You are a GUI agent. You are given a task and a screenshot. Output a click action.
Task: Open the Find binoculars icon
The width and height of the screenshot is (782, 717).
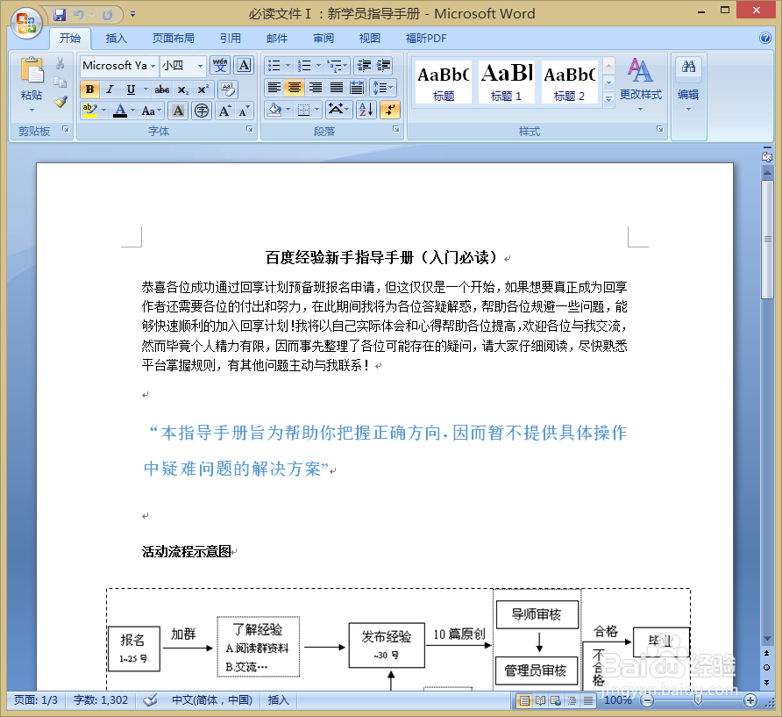689,67
